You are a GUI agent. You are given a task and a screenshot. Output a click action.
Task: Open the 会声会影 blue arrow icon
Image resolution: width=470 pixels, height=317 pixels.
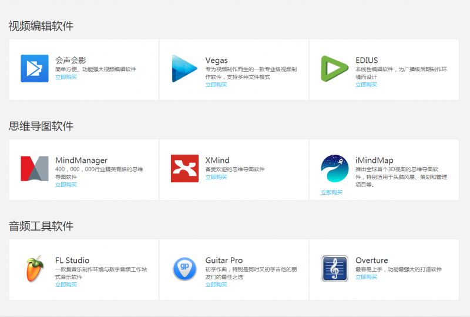point(35,68)
